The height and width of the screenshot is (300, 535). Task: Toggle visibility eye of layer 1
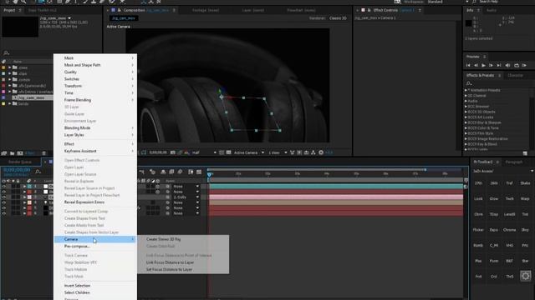point(3,187)
